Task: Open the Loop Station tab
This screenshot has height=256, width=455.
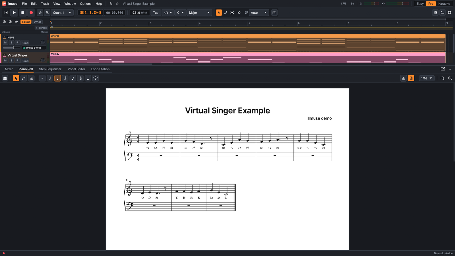Action: pos(100,69)
